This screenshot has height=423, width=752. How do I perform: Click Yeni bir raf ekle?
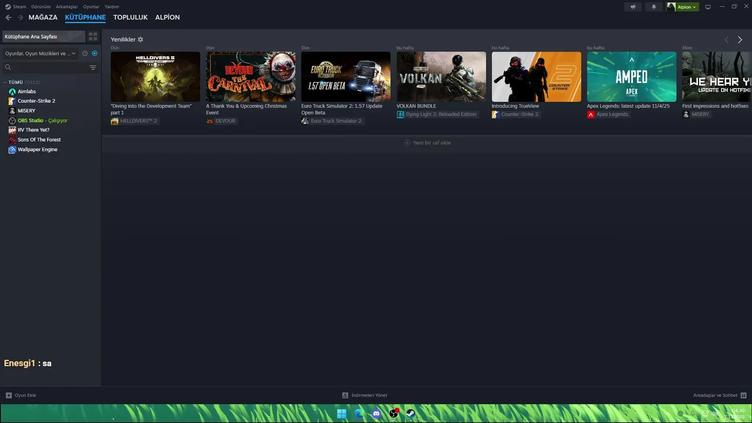click(x=427, y=143)
